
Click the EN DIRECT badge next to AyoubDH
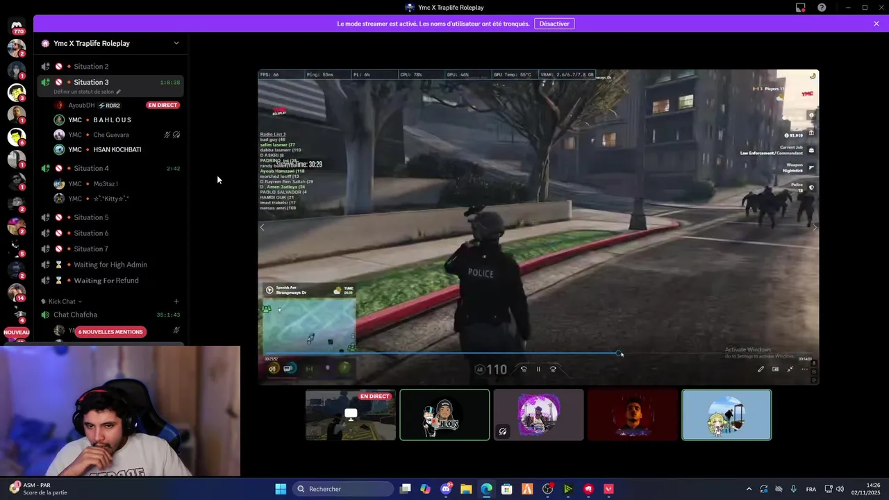click(163, 106)
